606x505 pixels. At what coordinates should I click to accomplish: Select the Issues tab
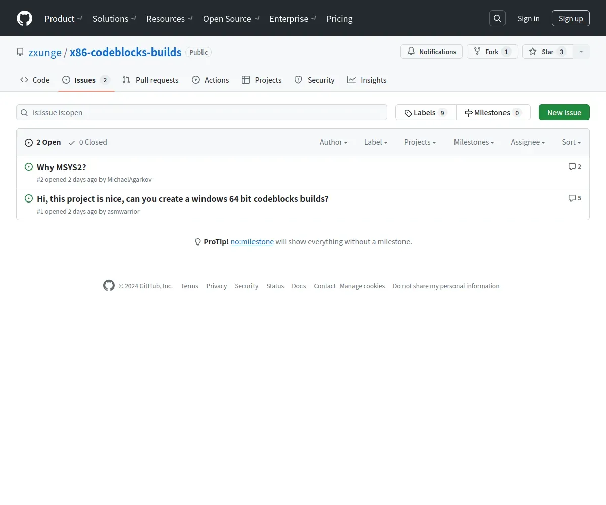[86, 80]
